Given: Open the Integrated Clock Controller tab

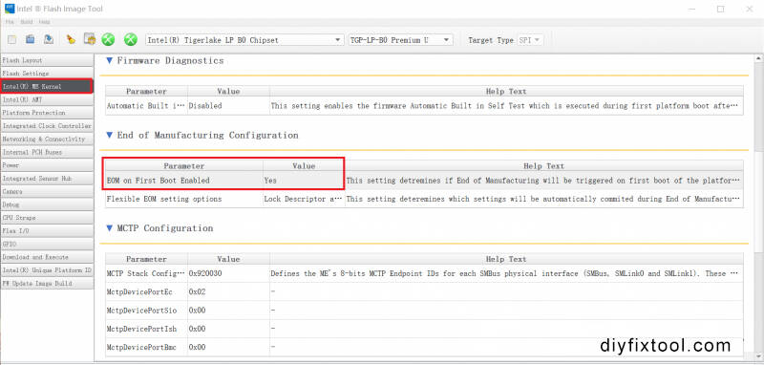Looking at the screenshot, I should click(x=47, y=126).
